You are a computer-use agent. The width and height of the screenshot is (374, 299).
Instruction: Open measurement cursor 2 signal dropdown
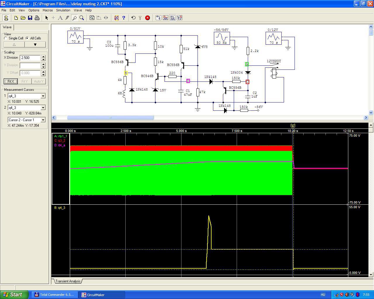[43, 108]
